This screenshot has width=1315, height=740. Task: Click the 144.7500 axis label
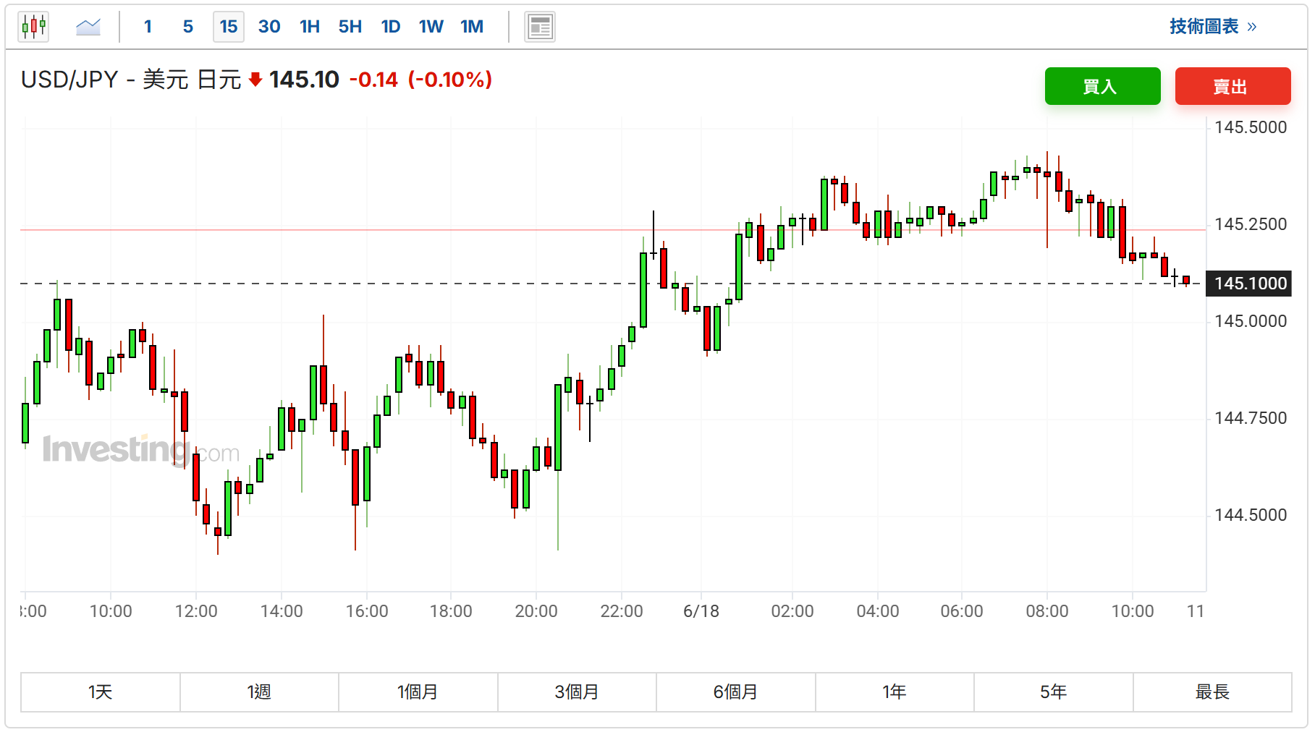coord(1251,418)
